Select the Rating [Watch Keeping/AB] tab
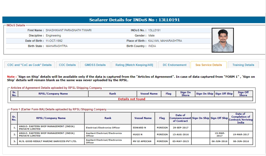Screen dimensions: 266x156 pyautogui.click(x=134, y=65)
